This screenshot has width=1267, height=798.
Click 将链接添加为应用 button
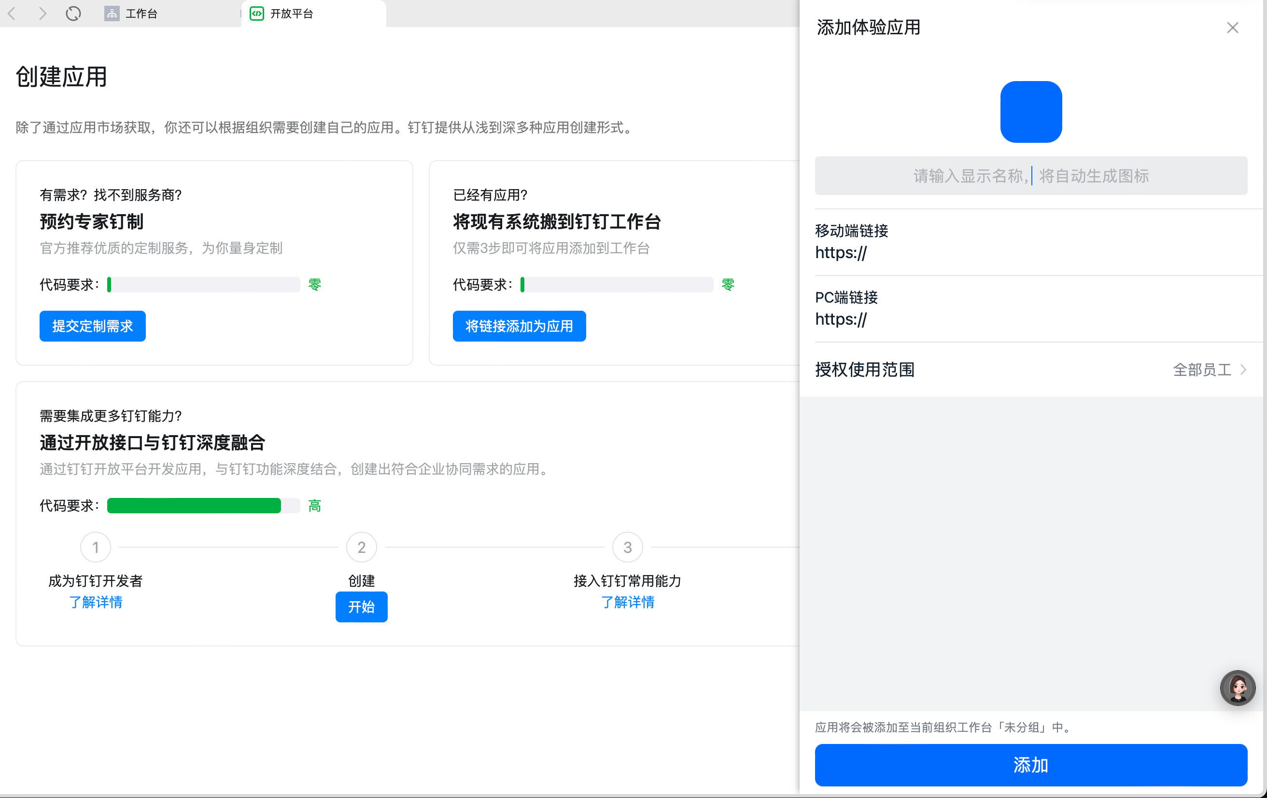point(520,326)
